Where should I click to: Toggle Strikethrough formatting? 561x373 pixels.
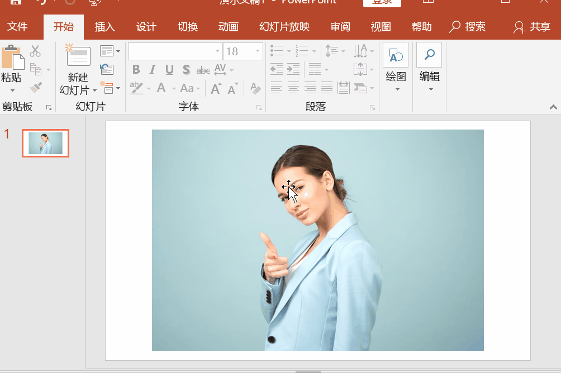tap(203, 70)
